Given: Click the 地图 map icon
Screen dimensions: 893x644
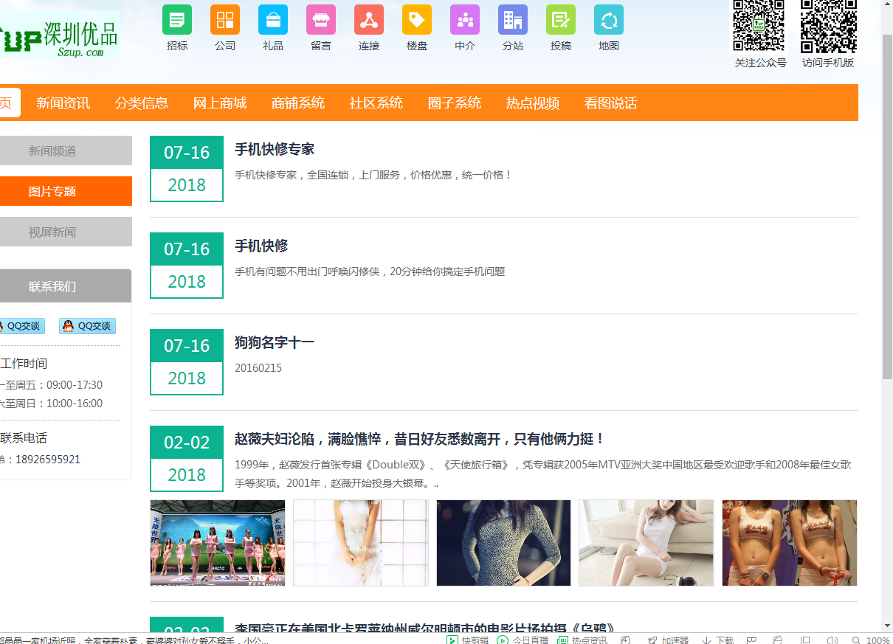Looking at the screenshot, I should click(609, 20).
